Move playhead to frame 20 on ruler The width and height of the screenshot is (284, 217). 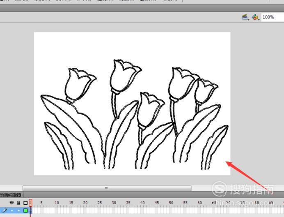click(85, 203)
